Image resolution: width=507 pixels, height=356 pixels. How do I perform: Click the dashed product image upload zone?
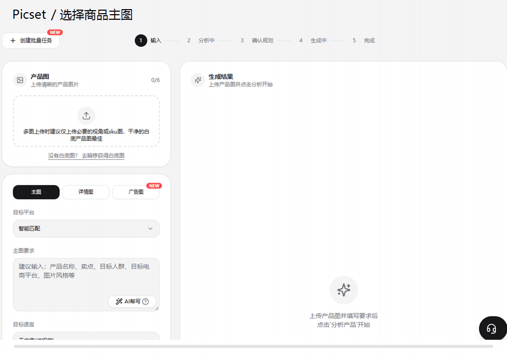click(86, 121)
